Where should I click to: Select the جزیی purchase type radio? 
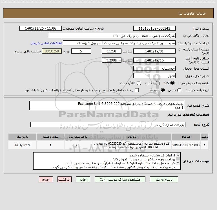179,90
